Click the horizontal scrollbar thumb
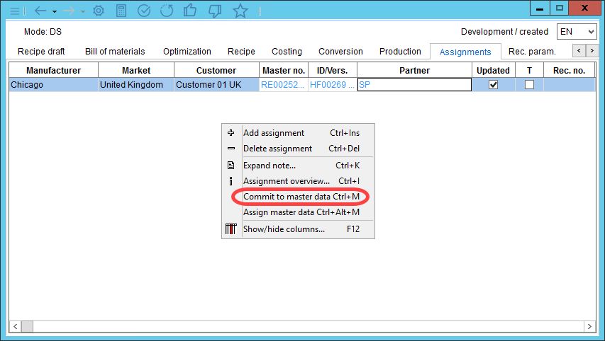 click(x=27, y=326)
